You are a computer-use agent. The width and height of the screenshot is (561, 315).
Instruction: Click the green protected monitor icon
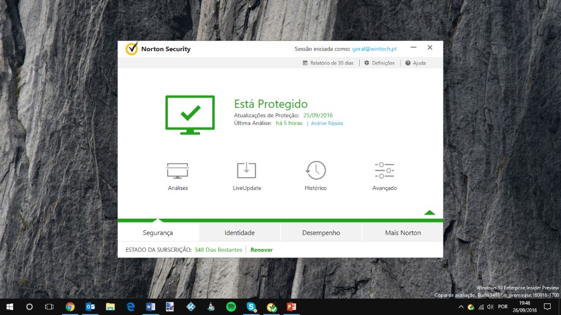(x=190, y=114)
